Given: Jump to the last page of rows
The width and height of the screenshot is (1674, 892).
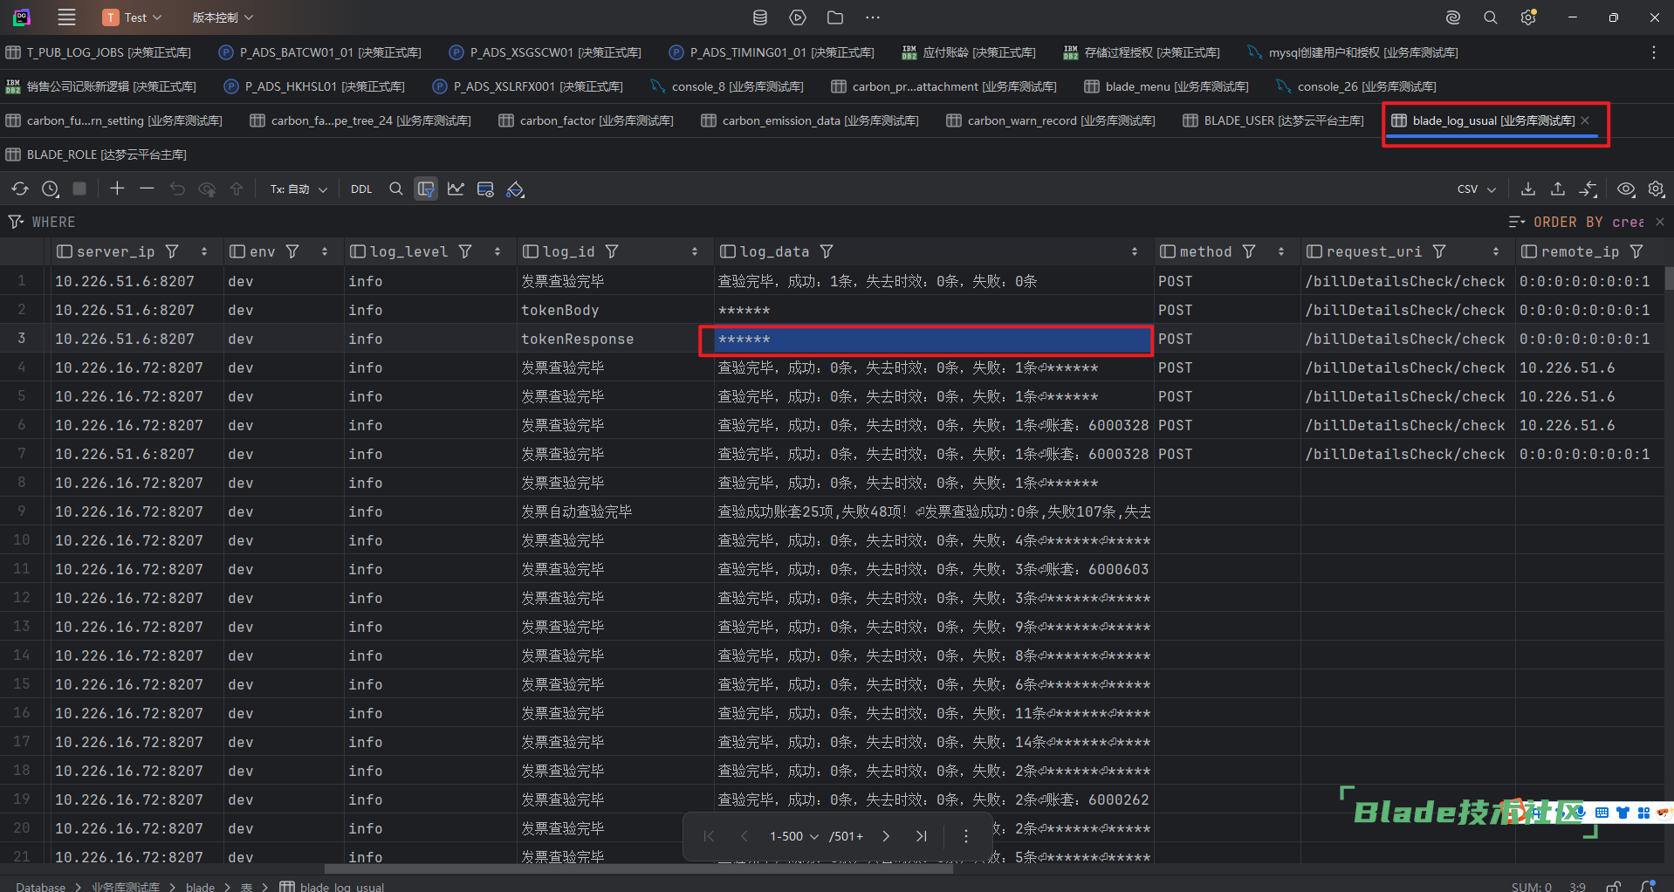Looking at the screenshot, I should 922,836.
